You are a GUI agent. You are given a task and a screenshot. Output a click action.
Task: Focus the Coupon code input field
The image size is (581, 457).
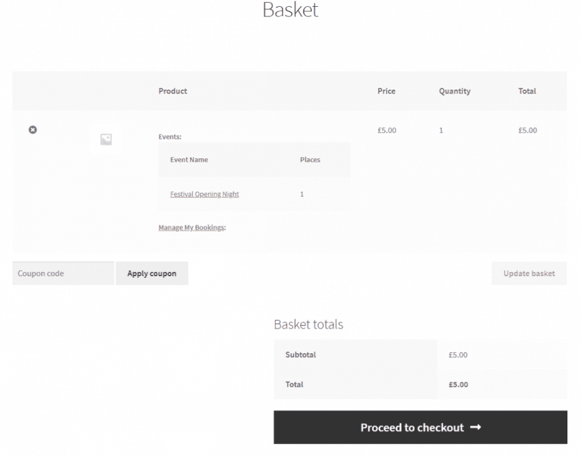click(x=63, y=273)
